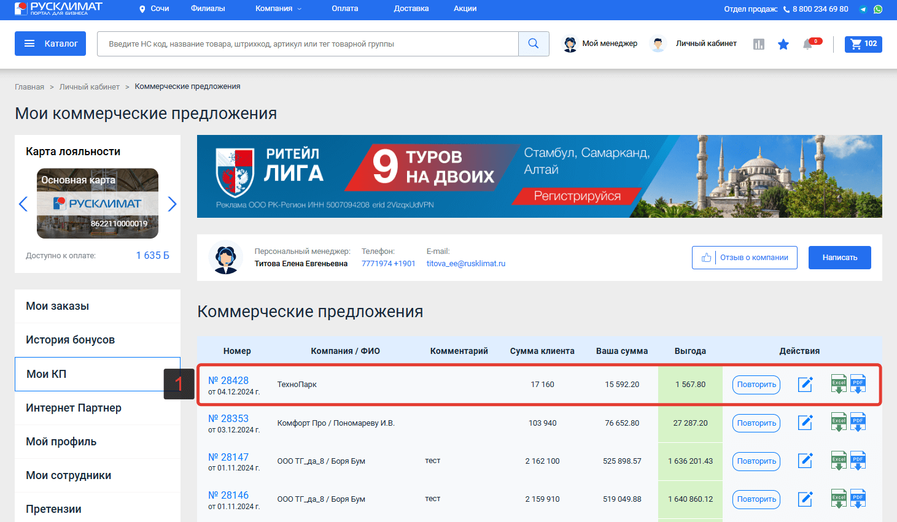Open favorites star icon
The height and width of the screenshot is (522, 897).
click(783, 44)
